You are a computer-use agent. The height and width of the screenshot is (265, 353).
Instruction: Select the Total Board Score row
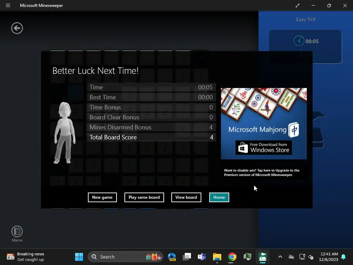pos(151,137)
